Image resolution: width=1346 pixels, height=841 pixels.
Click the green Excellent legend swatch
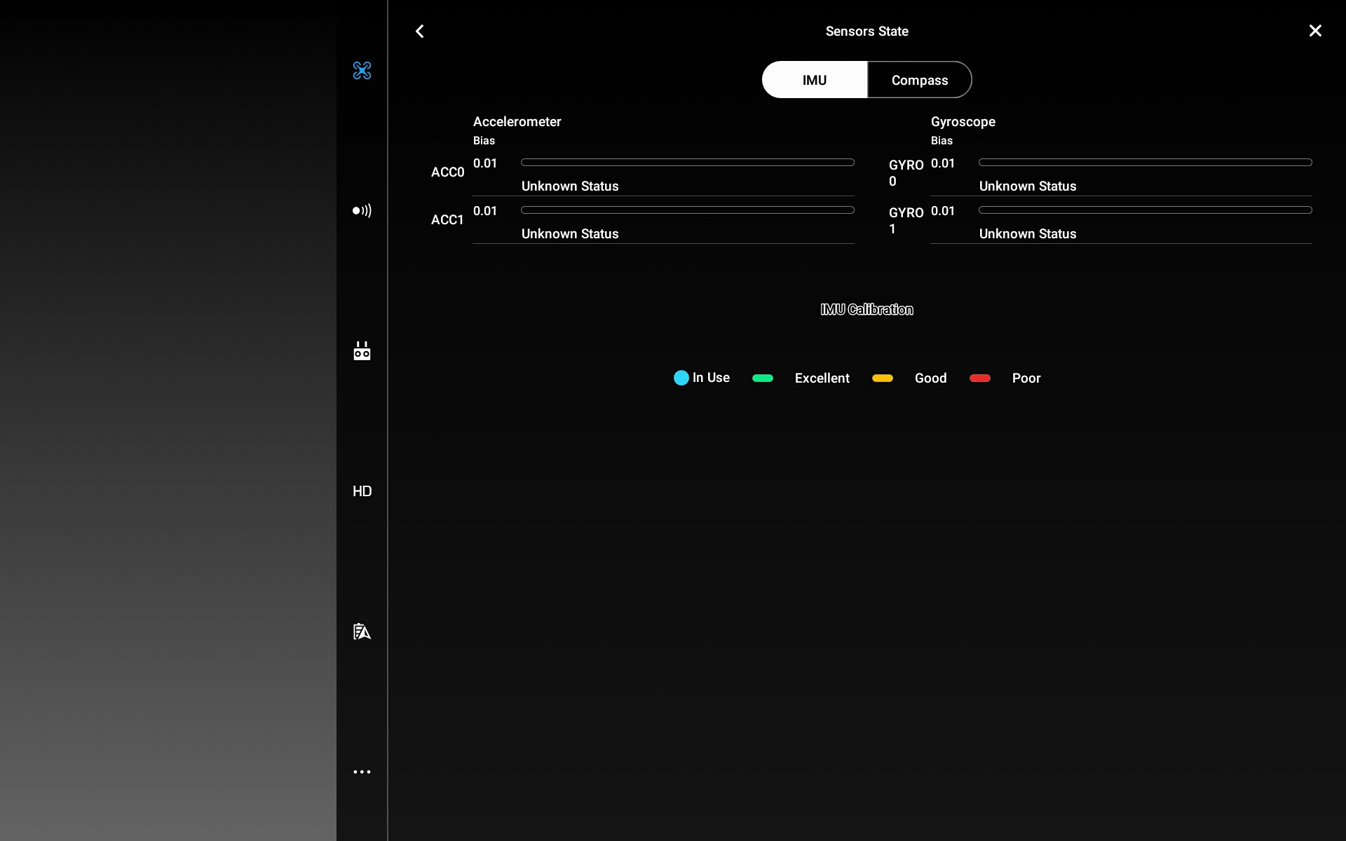pyautogui.click(x=763, y=378)
